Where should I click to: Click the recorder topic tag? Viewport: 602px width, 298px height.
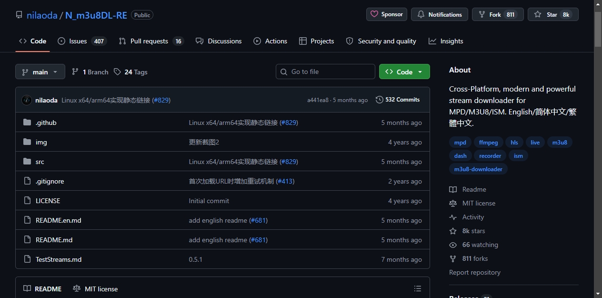tap(490, 156)
